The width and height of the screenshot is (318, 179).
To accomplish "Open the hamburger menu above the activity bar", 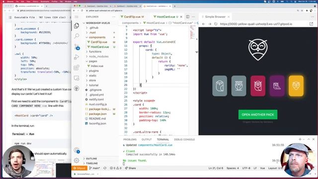I will tap(77, 17).
